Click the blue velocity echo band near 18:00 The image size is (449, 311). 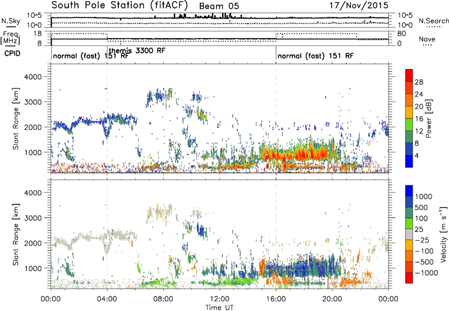304,268
